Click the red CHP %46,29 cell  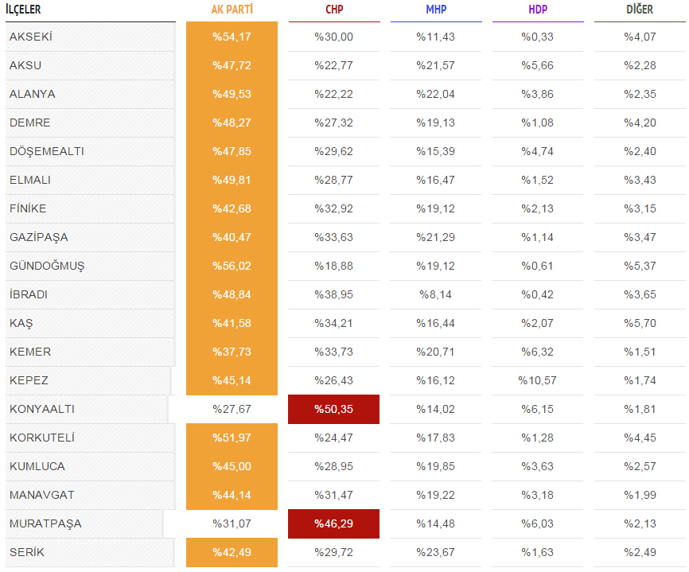pos(333,523)
